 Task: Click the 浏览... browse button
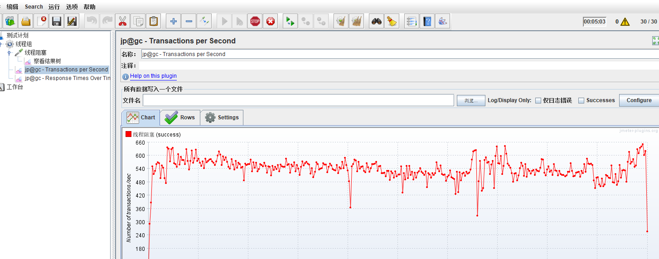pos(471,100)
